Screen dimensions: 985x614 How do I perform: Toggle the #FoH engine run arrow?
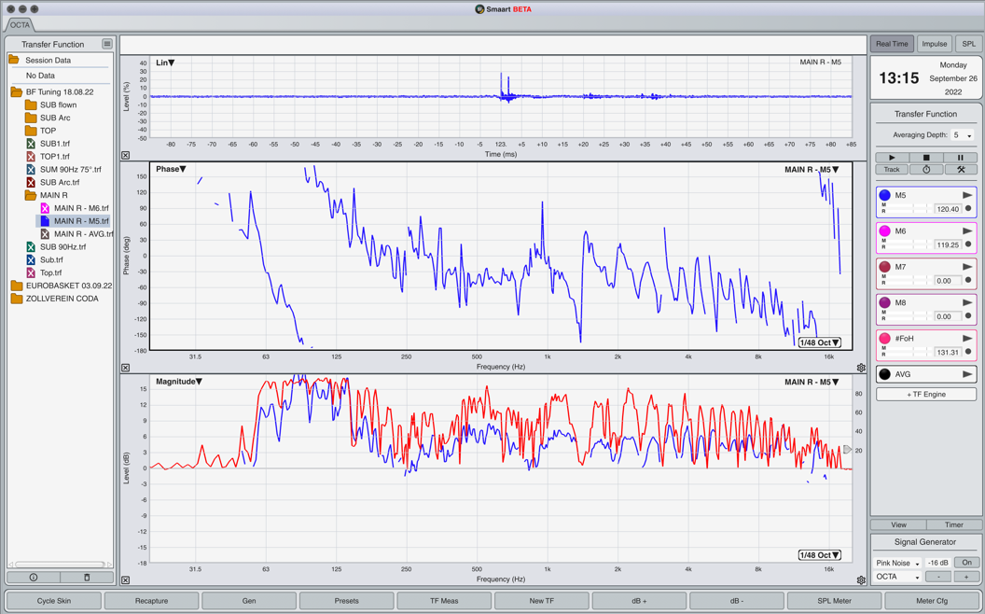(x=966, y=339)
